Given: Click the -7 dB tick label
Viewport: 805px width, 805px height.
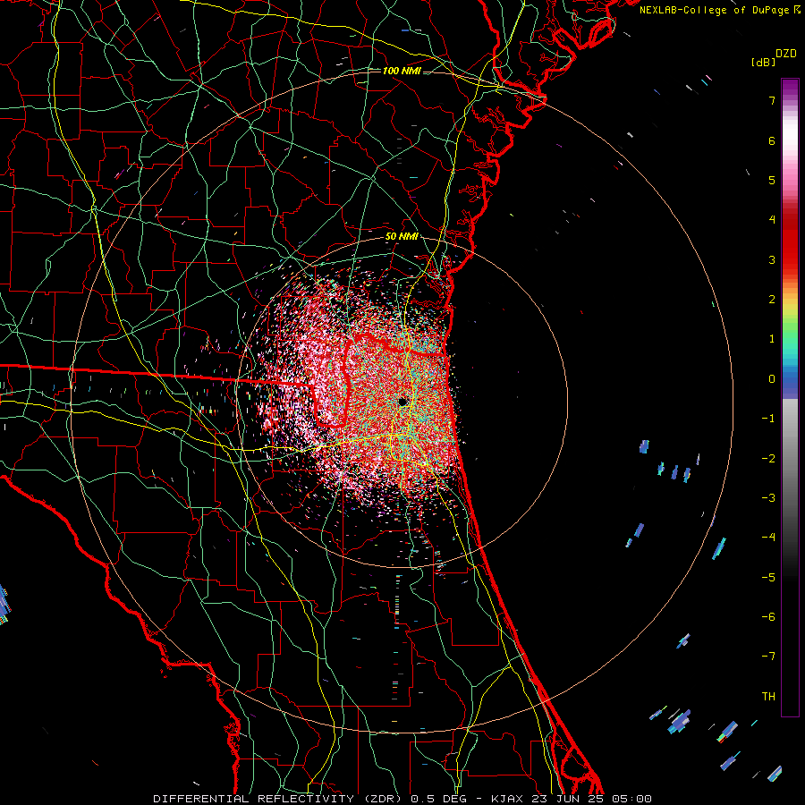Looking at the screenshot, I should coord(768,657).
